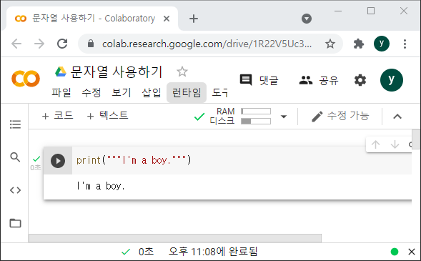The width and height of the screenshot is (421, 261).
Task: Open the table of contents sidebar icon
Action: (x=15, y=124)
